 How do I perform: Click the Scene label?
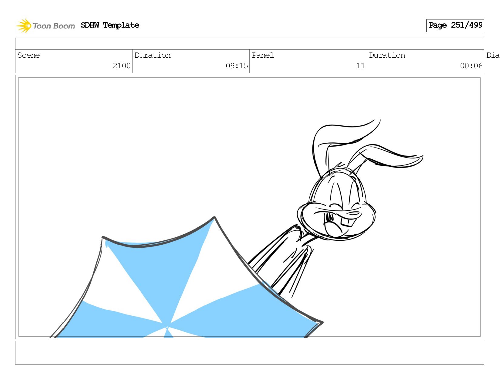28,55
